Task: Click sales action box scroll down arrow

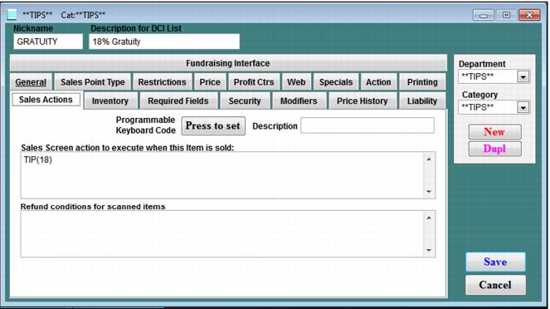Action: (x=429, y=191)
